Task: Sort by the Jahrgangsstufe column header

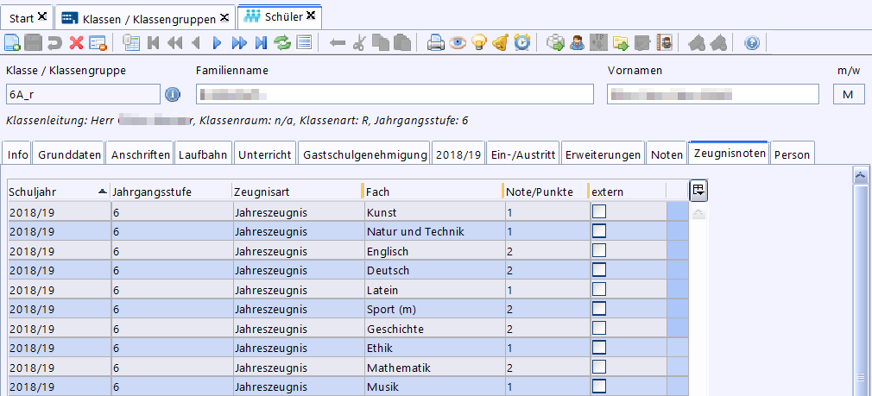Action: 171,192
